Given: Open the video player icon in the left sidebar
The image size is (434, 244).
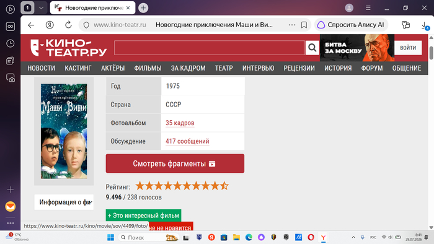Looking at the screenshot, I should tap(11, 9).
